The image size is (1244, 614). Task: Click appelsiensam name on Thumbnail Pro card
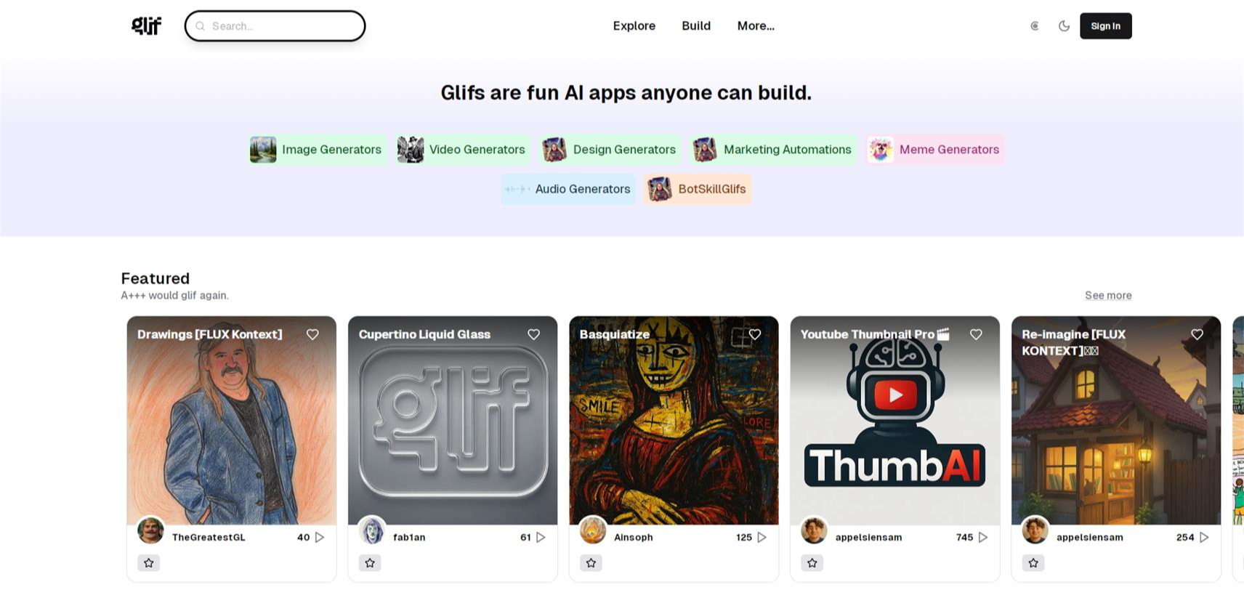pyautogui.click(x=868, y=538)
